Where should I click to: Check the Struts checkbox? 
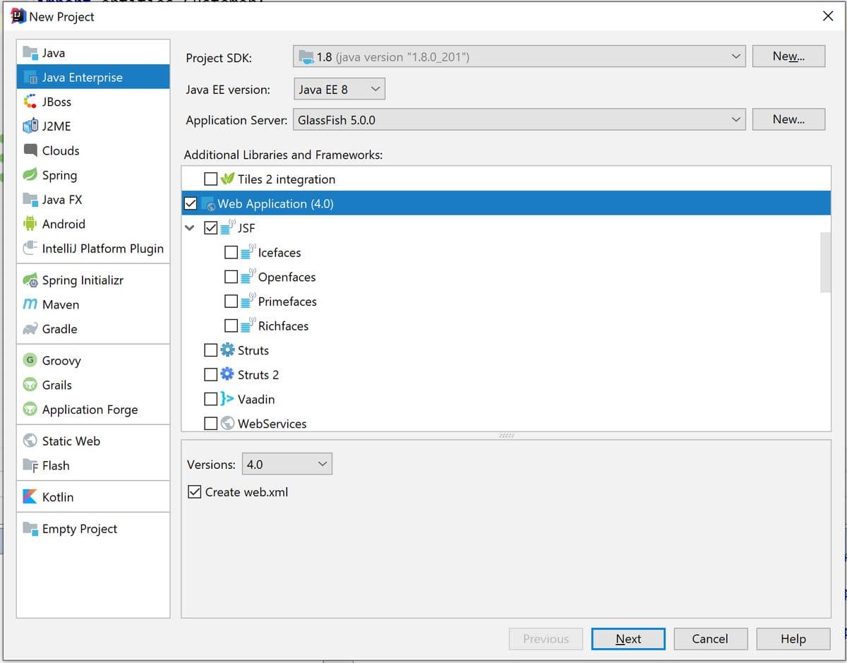pos(210,350)
